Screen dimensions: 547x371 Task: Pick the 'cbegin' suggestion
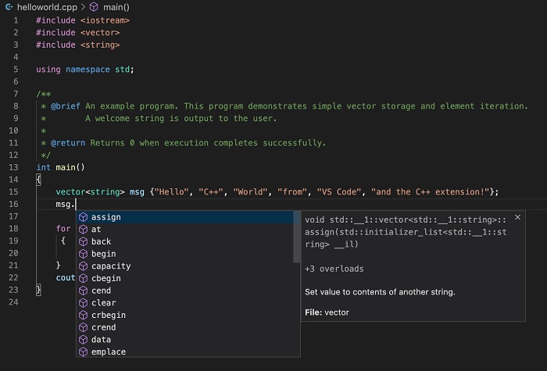(105, 279)
